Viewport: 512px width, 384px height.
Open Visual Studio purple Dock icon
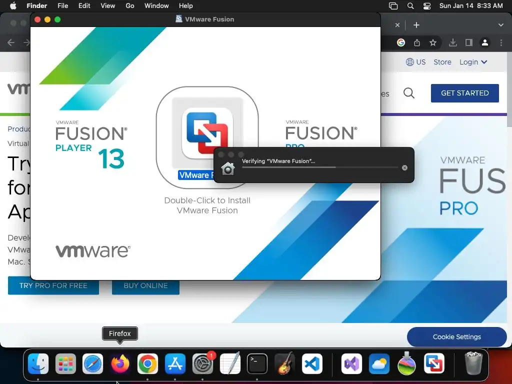click(x=351, y=364)
